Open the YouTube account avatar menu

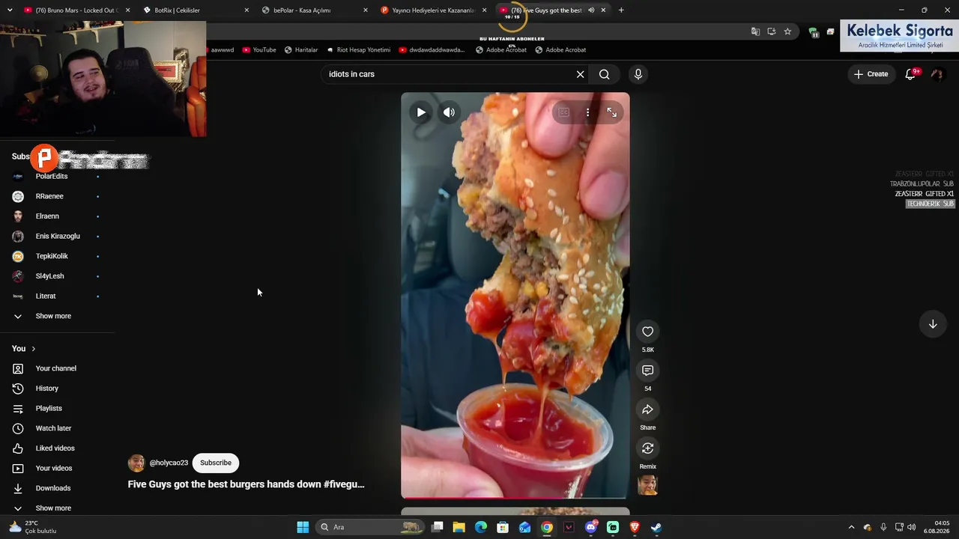[x=937, y=74]
